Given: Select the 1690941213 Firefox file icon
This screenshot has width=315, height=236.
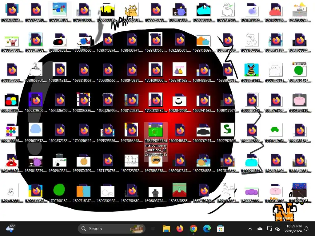Looking at the screenshot, I should [60, 73].
